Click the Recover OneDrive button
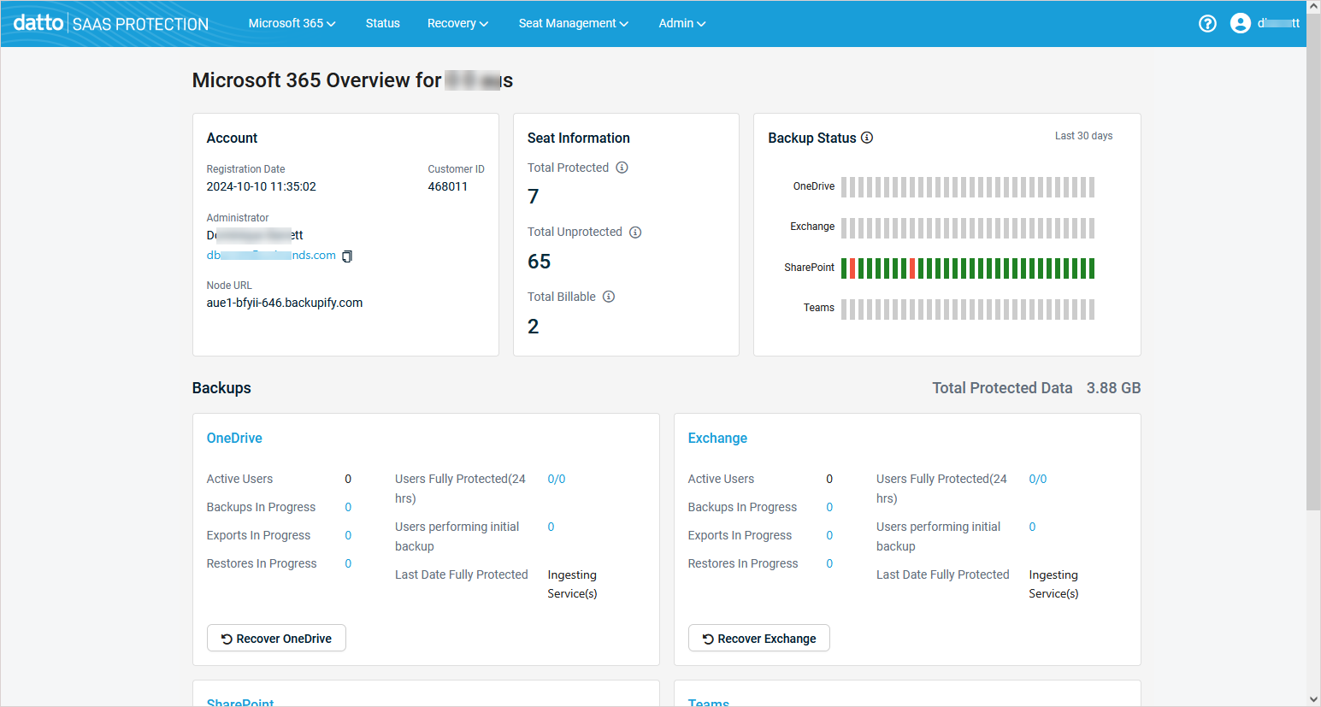 click(276, 639)
